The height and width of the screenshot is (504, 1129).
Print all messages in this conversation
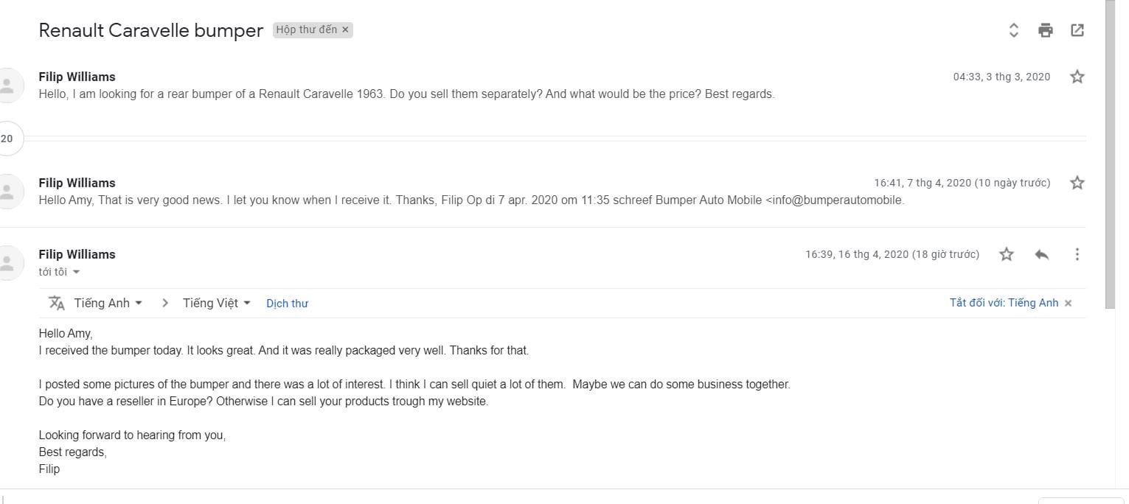click(1045, 30)
